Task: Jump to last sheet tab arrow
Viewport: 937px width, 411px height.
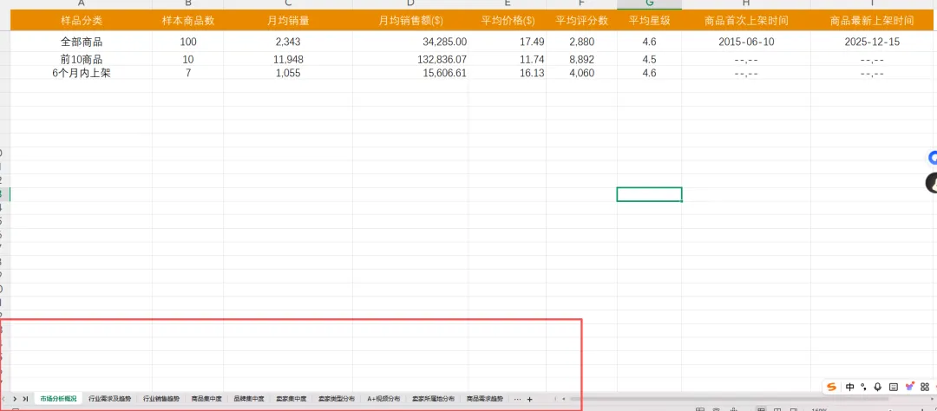Action: [24, 399]
